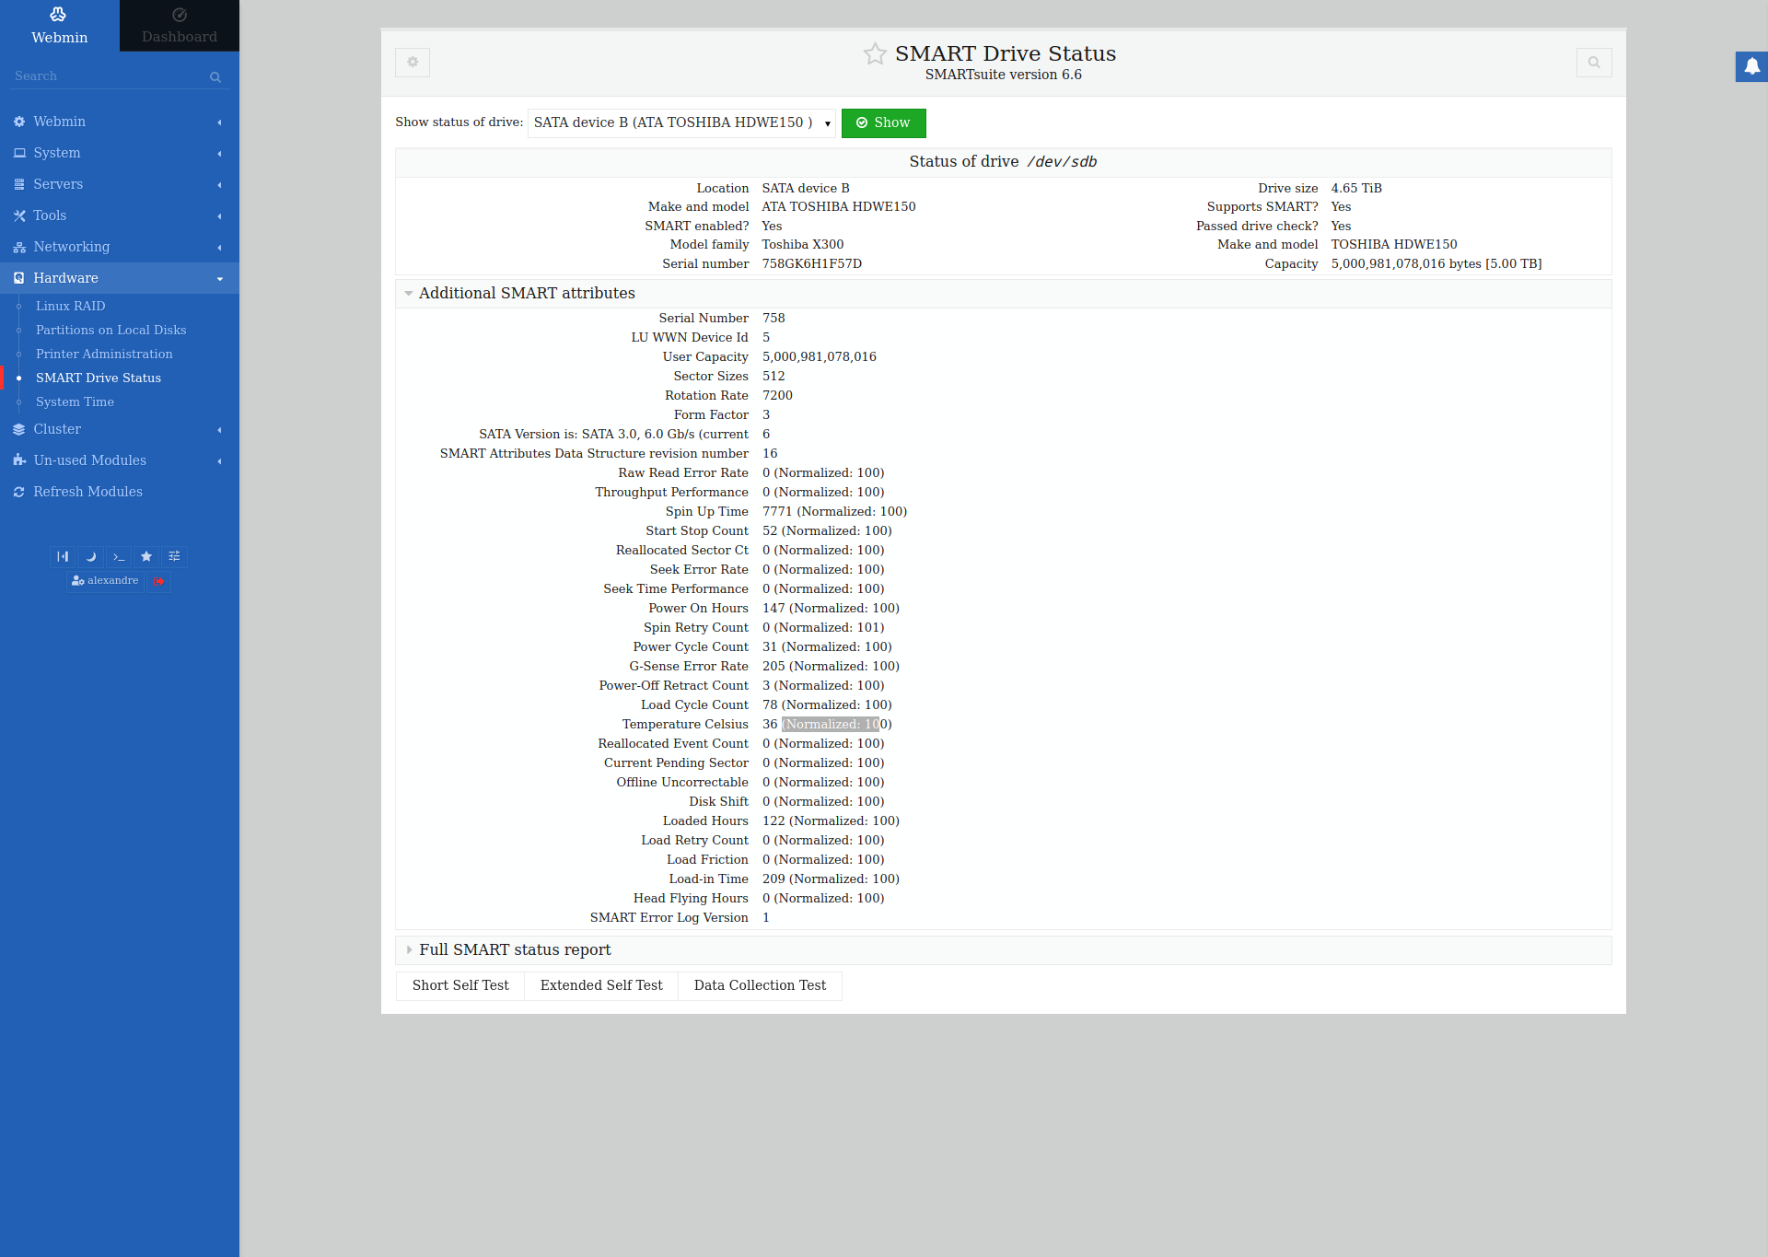Switch to the Dashboard tab
The height and width of the screenshot is (1257, 1768).
tap(180, 26)
